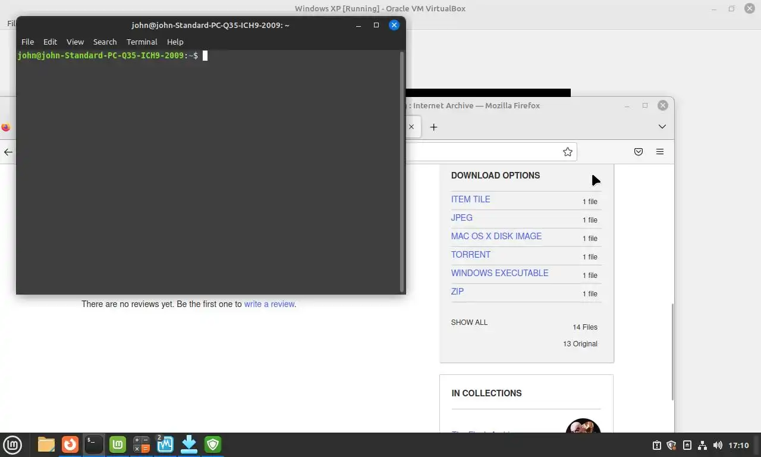Minimize the terminal window
This screenshot has width=761, height=457.
click(359, 25)
